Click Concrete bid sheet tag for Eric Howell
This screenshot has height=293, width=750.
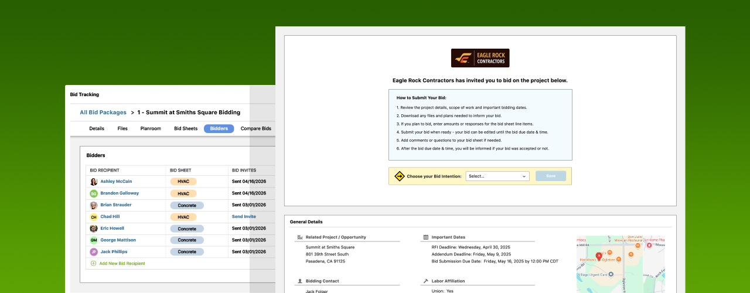point(187,229)
